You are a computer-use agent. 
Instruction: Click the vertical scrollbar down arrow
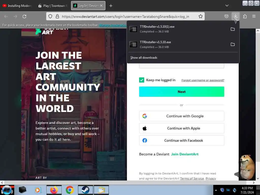click(x=258, y=178)
